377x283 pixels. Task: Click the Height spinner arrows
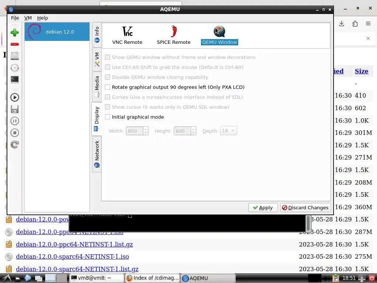pyautogui.click(x=193, y=131)
